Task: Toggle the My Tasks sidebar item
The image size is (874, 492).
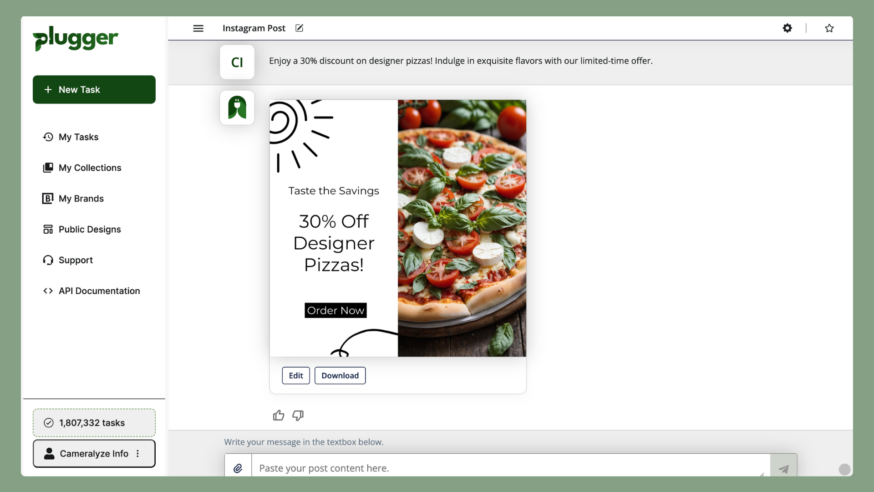Action: coord(78,136)
